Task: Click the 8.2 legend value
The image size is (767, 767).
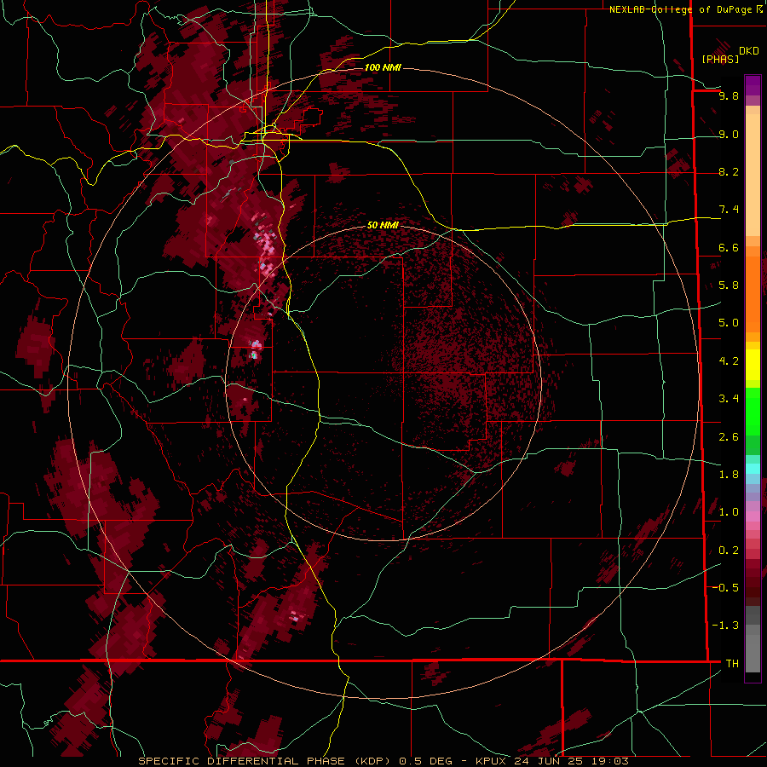Action: pyautogui.click(x=729, y=171)
